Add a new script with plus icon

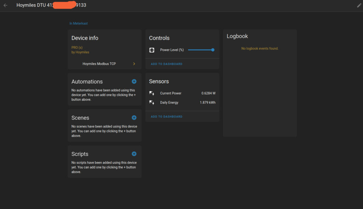point(134,154)
